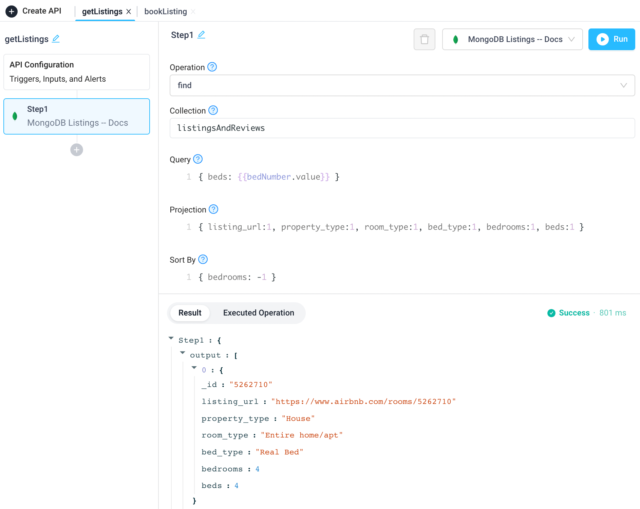
Task: Open the Query help icon
Action: [197, 159]
